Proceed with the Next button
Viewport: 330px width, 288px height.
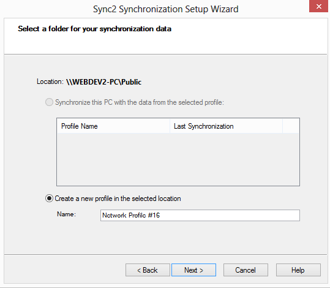coord(193,270)
